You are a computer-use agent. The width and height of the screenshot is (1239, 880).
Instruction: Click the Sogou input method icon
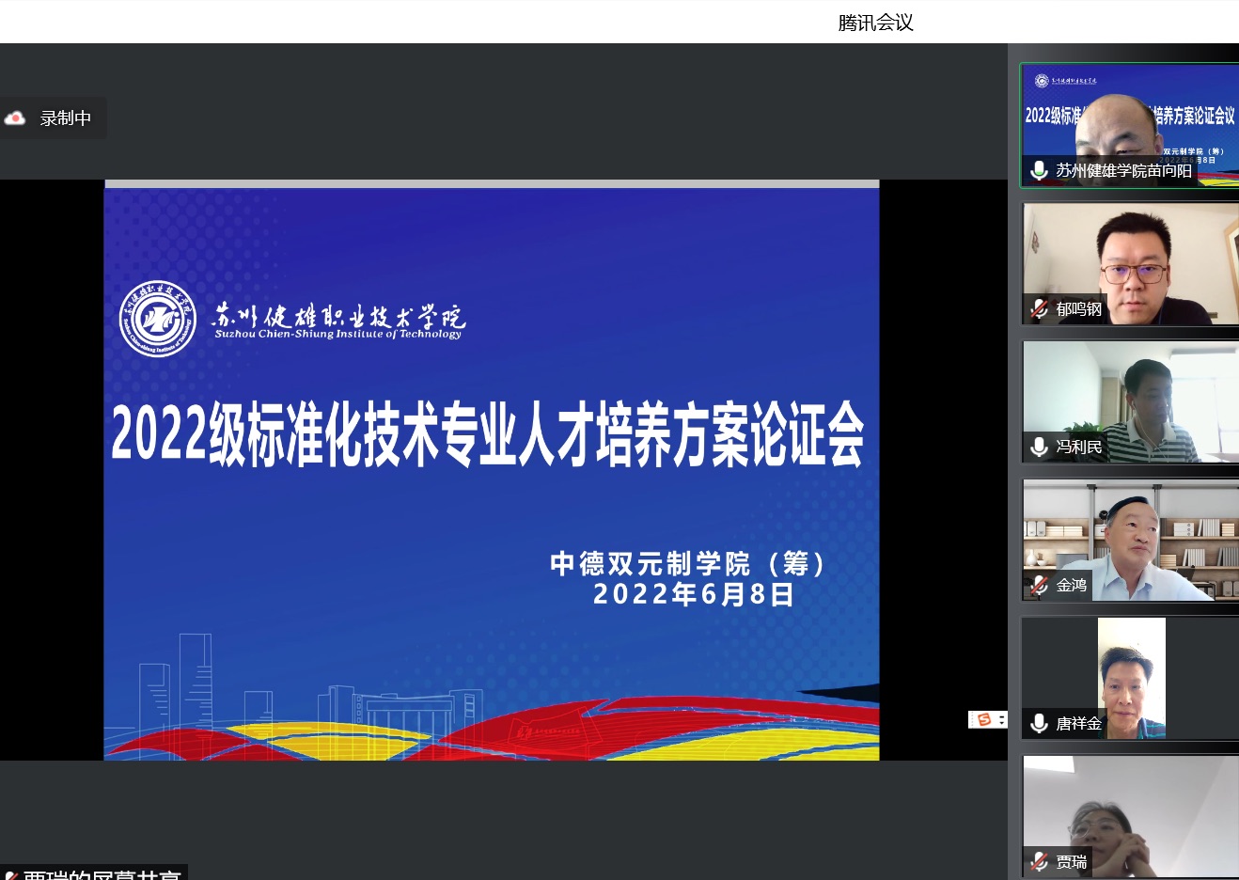(x=984, y=719)
